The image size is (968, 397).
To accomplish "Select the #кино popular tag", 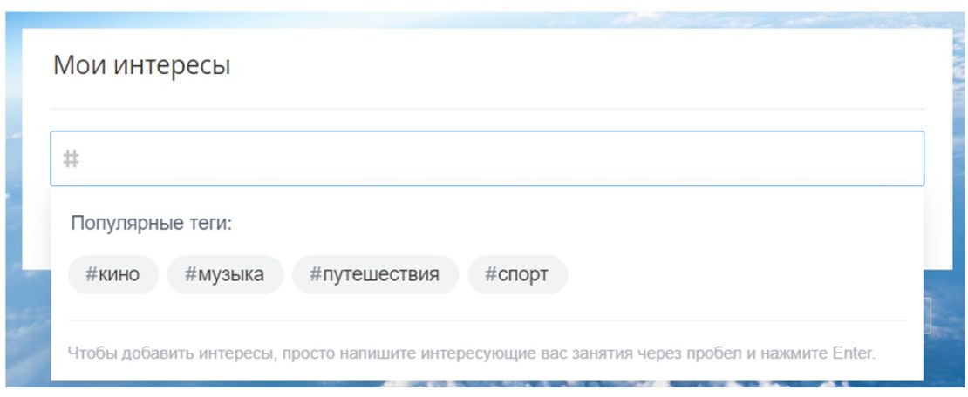I will pyautogui.click(x=113, y=275).
